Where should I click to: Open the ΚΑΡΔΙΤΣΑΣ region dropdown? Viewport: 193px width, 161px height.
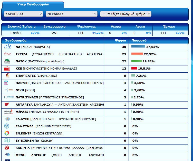(x=24, y=14)
